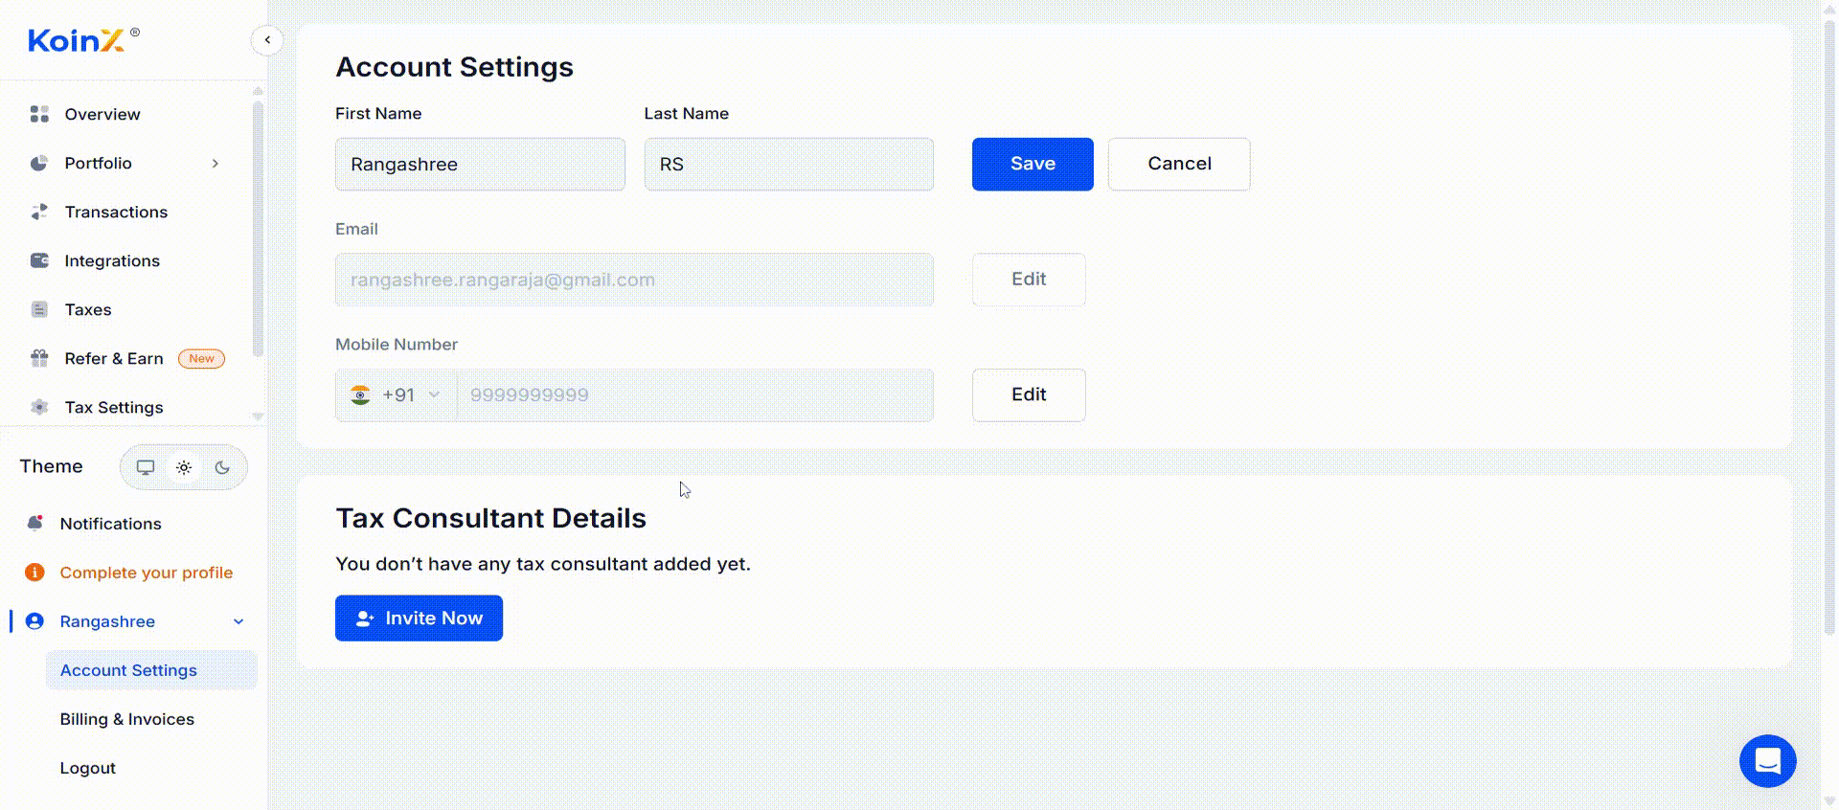
Task: Open the Overview dashboard icon
Action: pos(39,114)
